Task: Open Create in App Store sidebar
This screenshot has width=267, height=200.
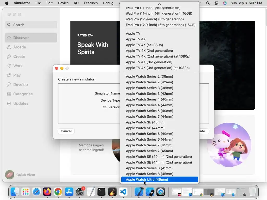Action: pyautogui.click(x=31, y=57)
